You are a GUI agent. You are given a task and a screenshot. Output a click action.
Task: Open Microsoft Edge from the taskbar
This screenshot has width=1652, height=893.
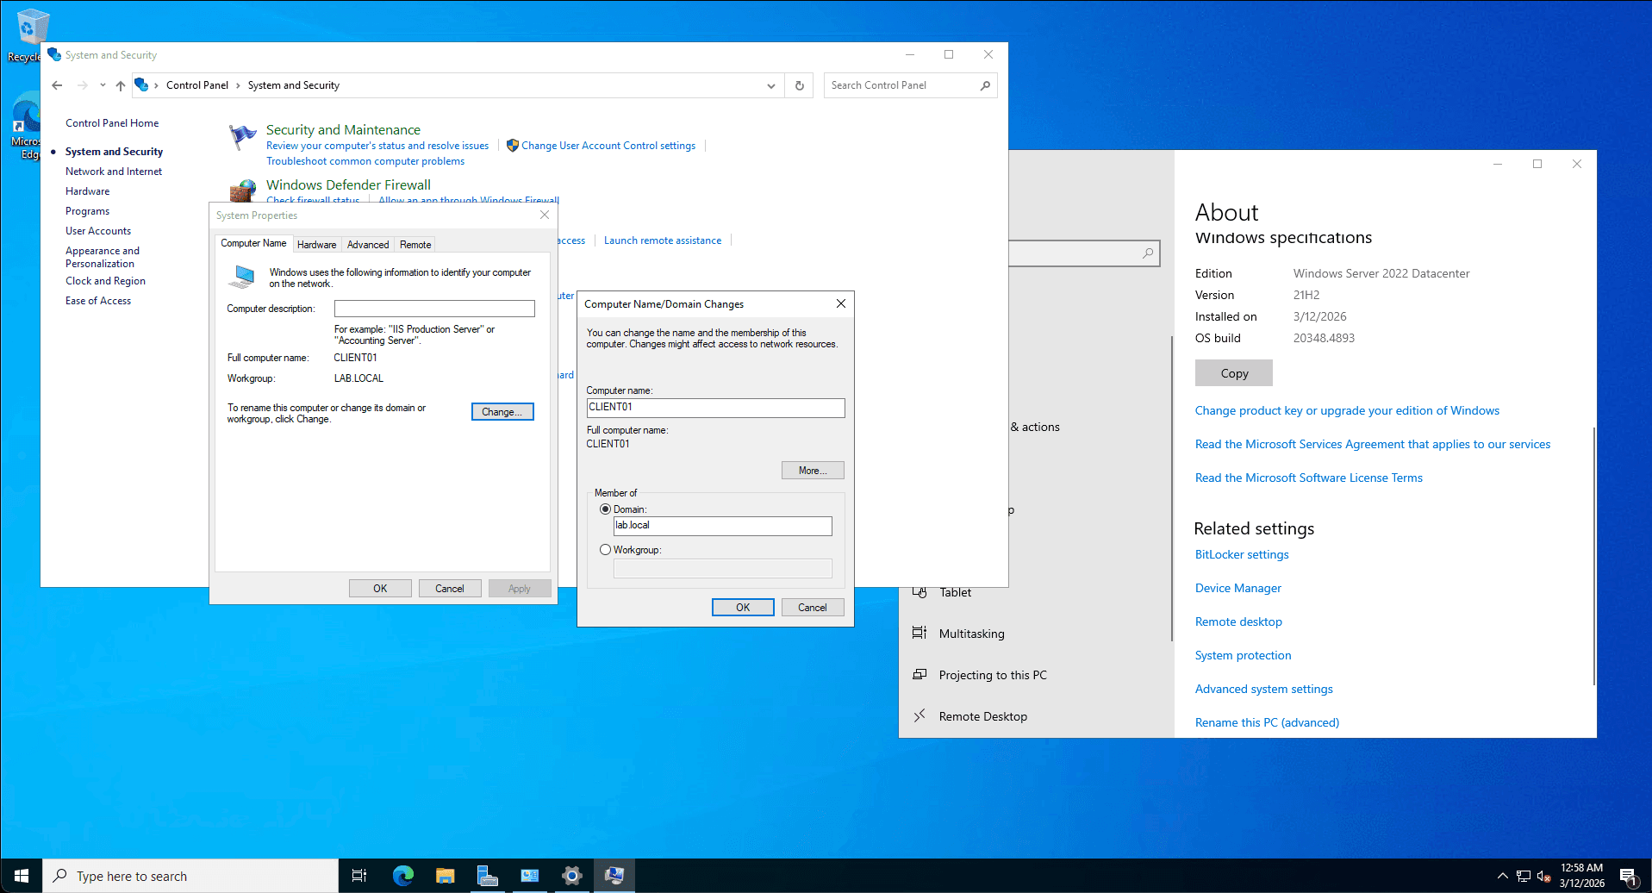pos(402,876)
